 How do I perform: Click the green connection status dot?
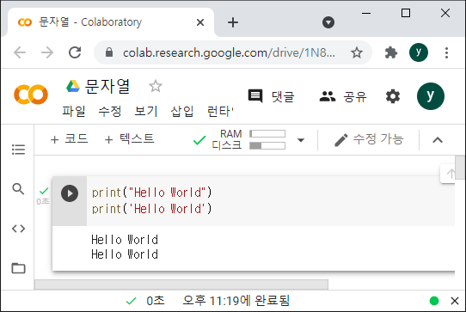click(434, 301)
